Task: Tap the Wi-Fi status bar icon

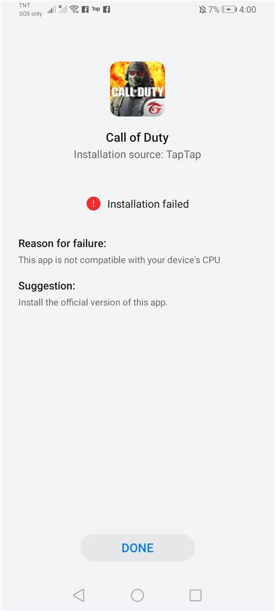Action: [x=74, y=9]
